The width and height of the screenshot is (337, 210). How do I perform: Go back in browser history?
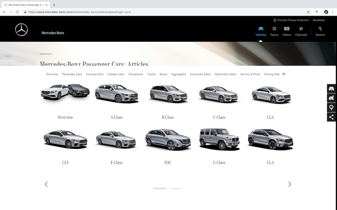pos(4,12)
